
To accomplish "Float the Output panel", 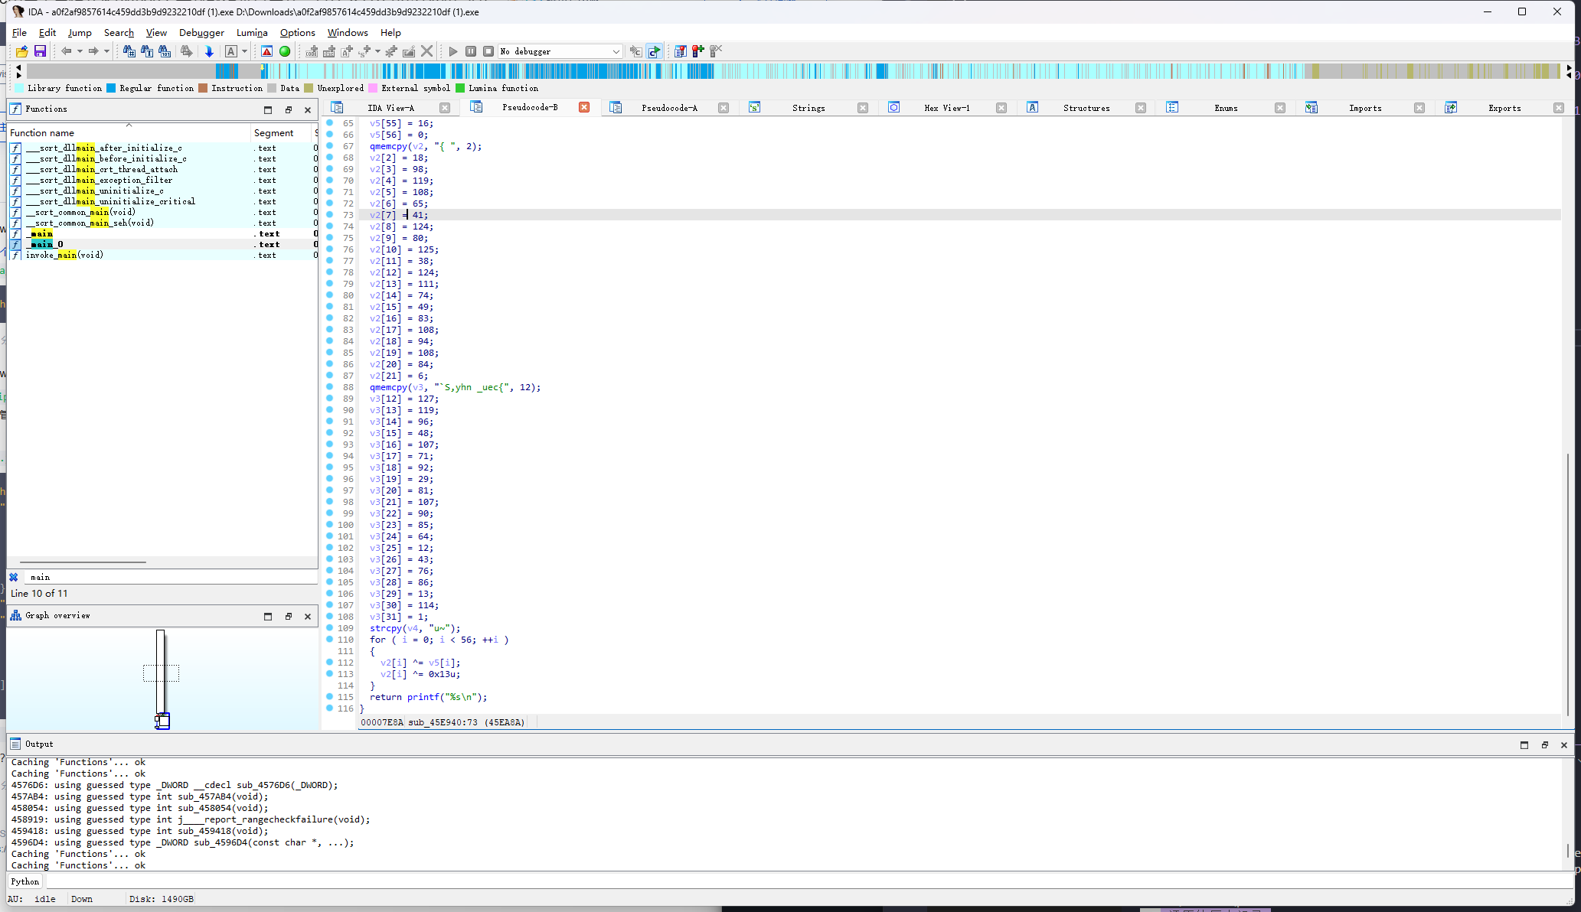I will (x=1544, y=744).
